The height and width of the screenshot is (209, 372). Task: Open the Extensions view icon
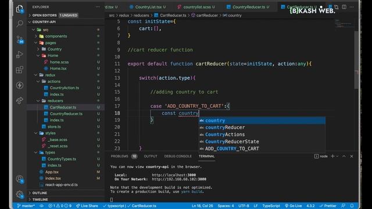coord(20,70)
